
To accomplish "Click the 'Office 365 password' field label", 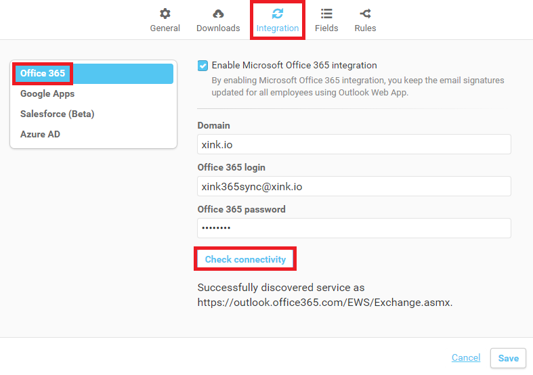I will point(241,209).
